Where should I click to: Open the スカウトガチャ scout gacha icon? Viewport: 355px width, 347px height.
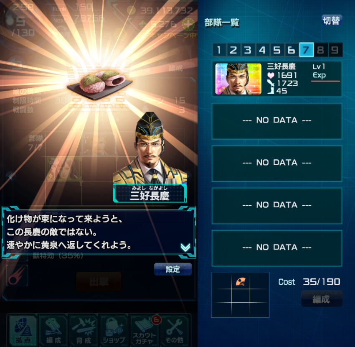tap(144, 331)
